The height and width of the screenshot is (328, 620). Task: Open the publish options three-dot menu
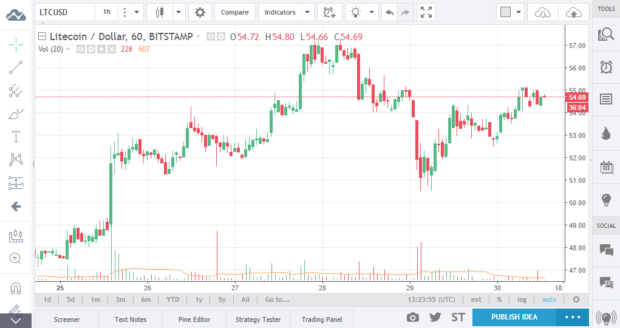click(573, 317)
